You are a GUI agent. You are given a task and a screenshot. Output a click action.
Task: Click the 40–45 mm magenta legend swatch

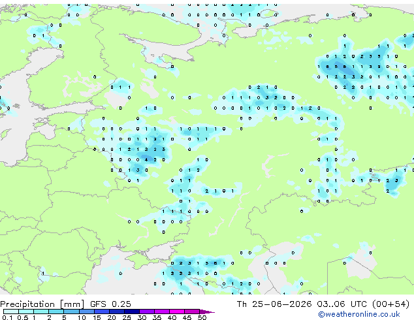(x=177, y=312)
